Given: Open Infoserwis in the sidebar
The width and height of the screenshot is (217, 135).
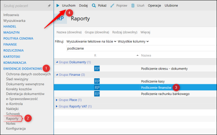Looking at the screenshot, I should 11,15.
